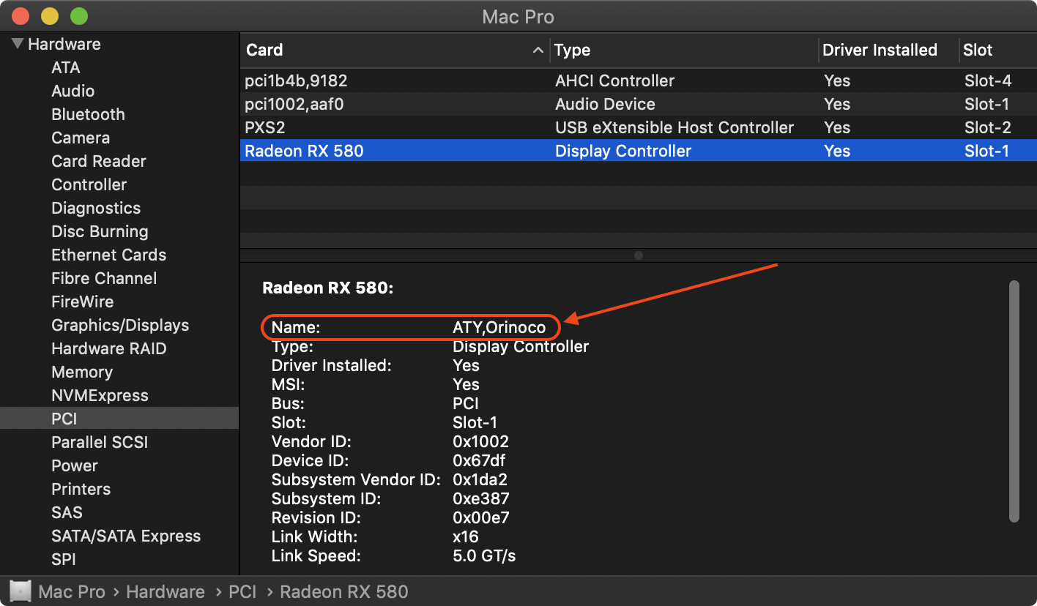
Task: Open the Diagnostics section
Action: coord(96,208)
